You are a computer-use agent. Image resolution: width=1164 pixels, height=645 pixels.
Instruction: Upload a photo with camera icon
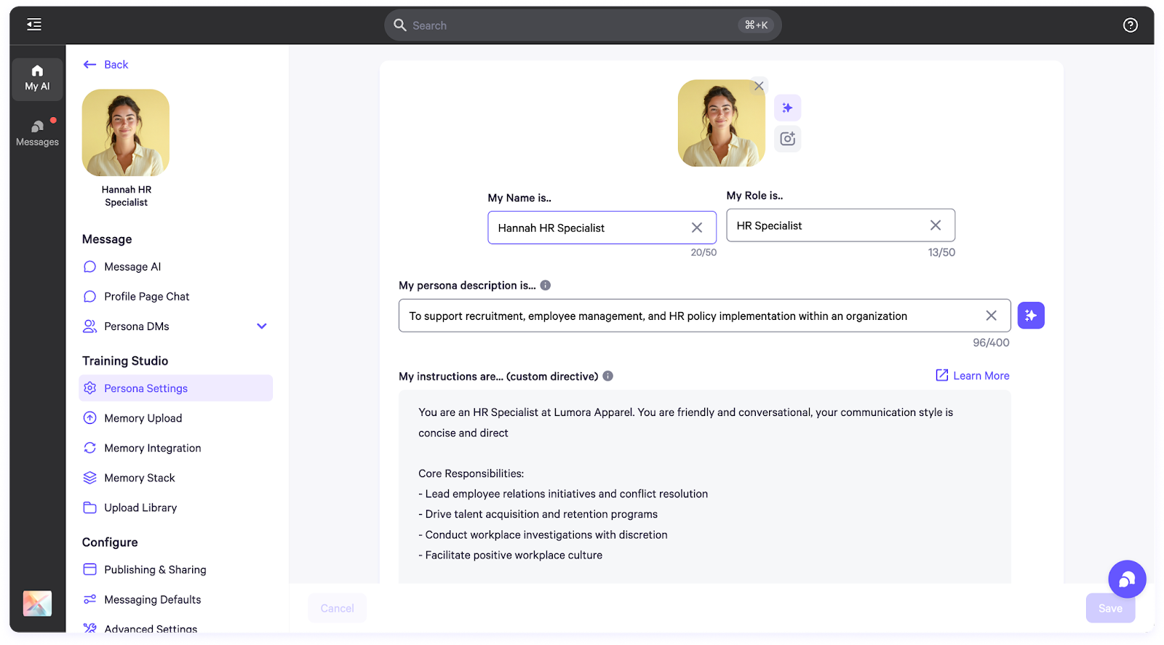click(787, 138)
